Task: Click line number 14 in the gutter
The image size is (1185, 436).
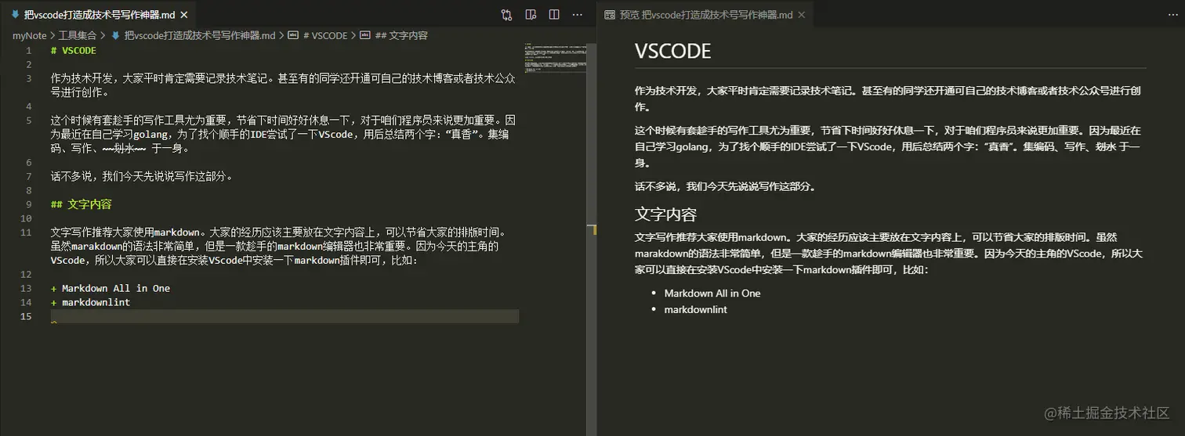Action: [x=27, y=302]
